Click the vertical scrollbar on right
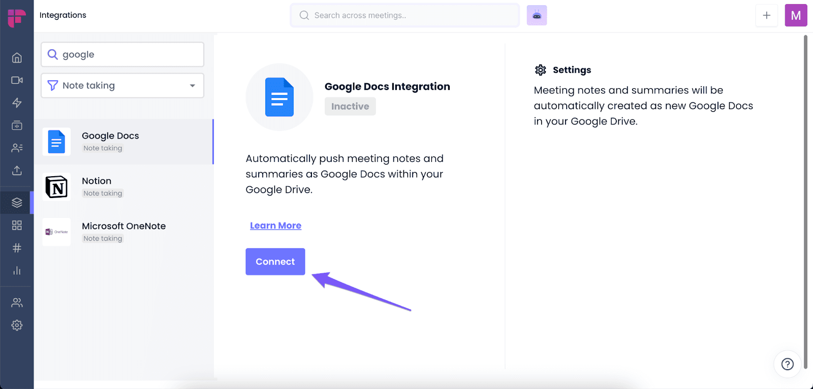The height and width of the screenshot is (389, 813). point(805,202)
